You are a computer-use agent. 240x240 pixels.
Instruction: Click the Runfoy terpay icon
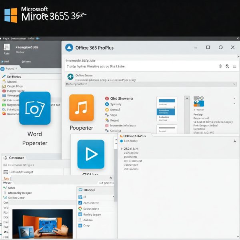80,214
